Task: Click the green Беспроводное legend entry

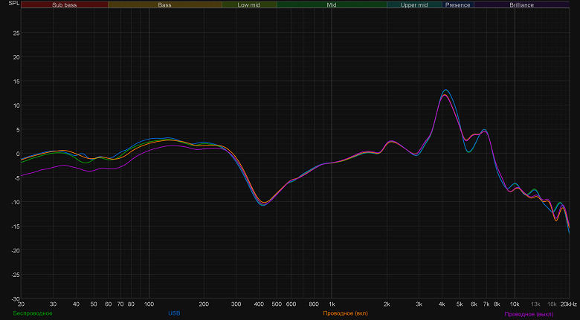Action: pyautogui.click(x=33, y=313)
